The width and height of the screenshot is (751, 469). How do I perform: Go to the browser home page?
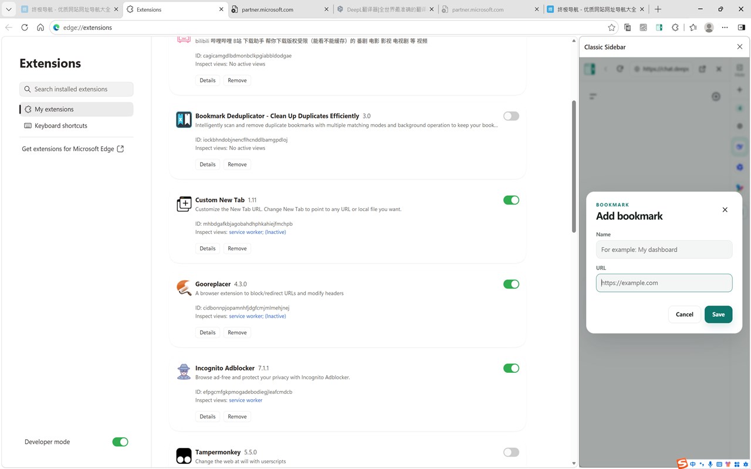[40, 28]
